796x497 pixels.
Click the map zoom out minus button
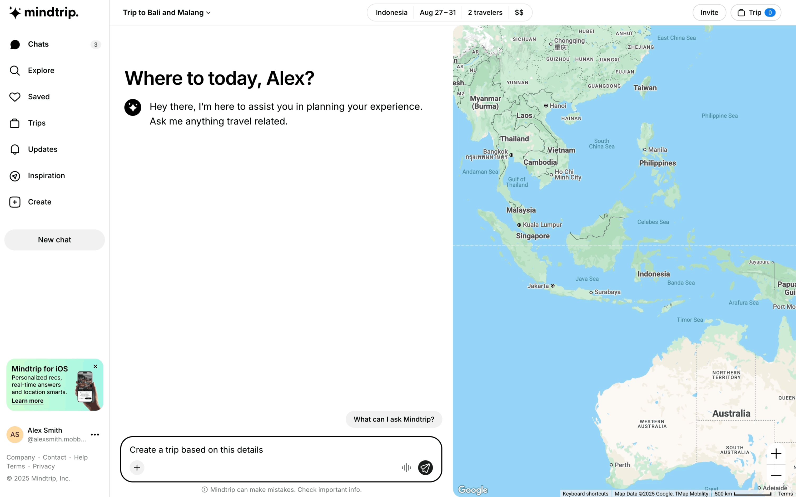click(776, 475)
